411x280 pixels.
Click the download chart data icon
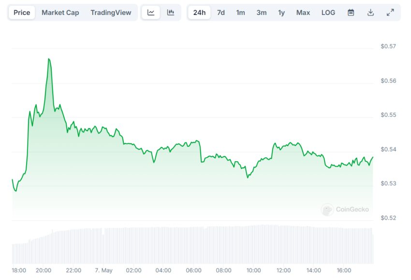pos(370,12)
